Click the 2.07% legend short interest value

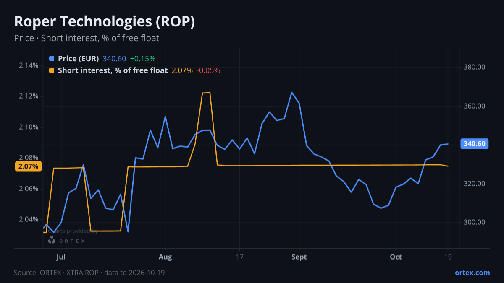pyautogui.click(x=182, y=70)
